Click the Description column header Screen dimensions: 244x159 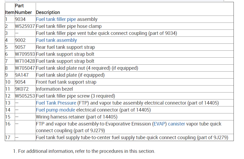48,12
